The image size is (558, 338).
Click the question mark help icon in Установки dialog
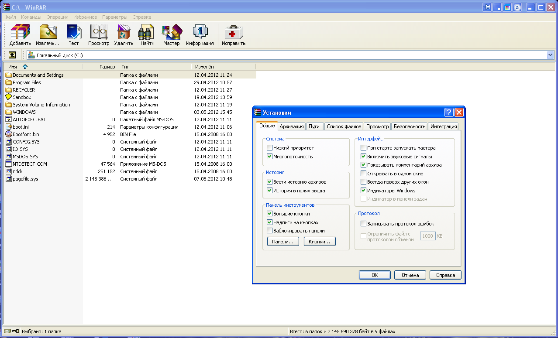click(x=449, y=113)
